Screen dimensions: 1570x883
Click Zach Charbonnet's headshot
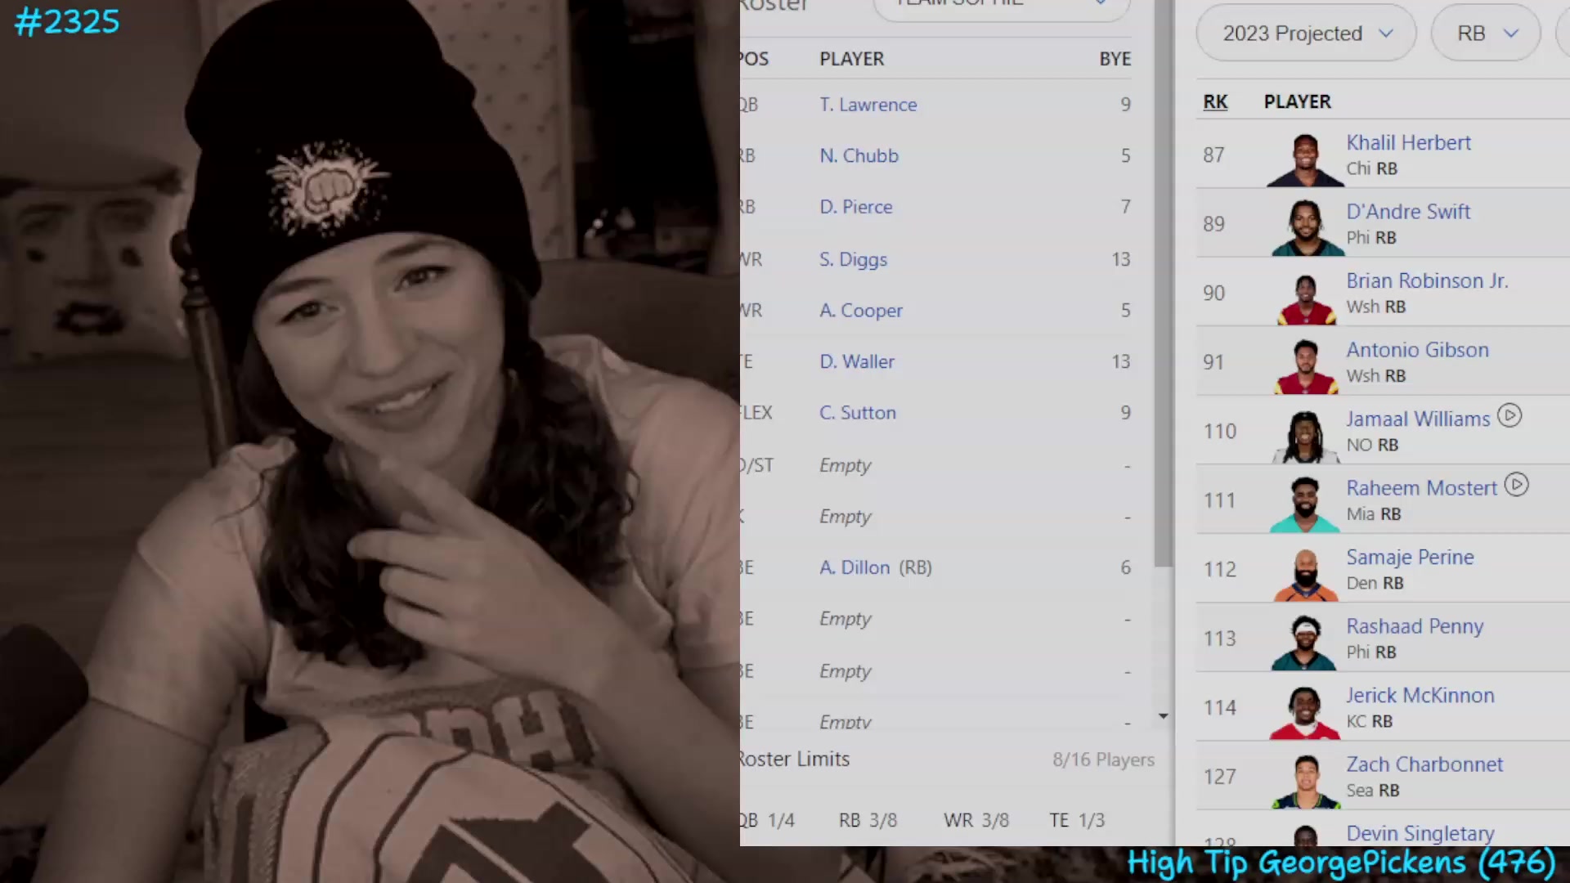[x=1305, y=782]
